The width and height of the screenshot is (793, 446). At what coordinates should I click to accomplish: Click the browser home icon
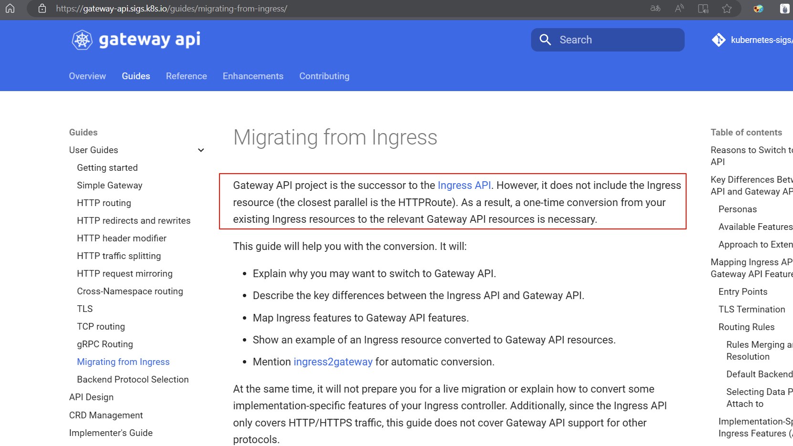click(10, 9)
